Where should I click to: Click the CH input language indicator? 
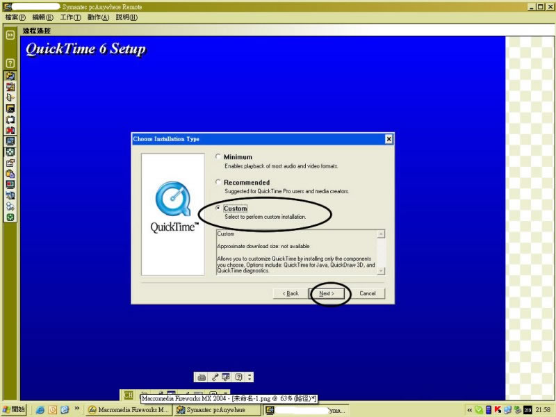(129, 395)
